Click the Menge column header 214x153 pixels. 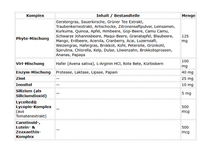click(189, 15)
